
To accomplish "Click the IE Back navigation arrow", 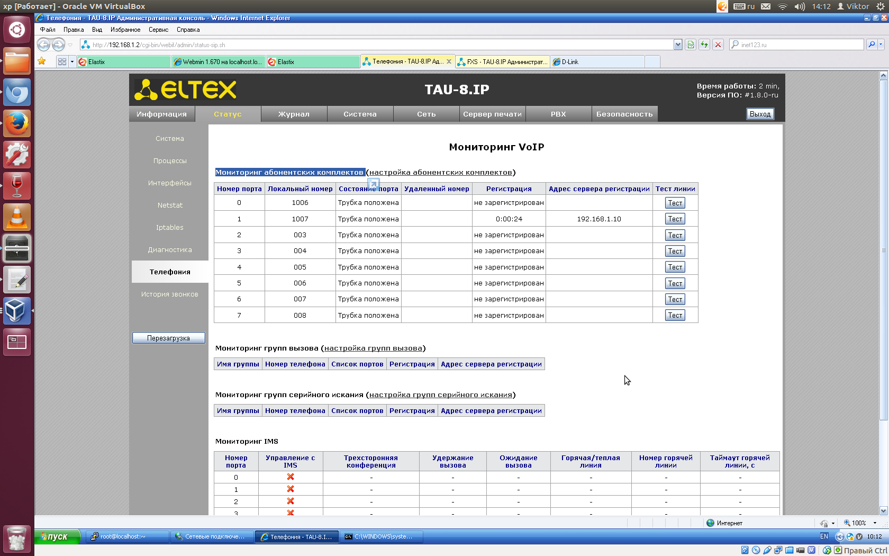I will click(x=44, y=45).
